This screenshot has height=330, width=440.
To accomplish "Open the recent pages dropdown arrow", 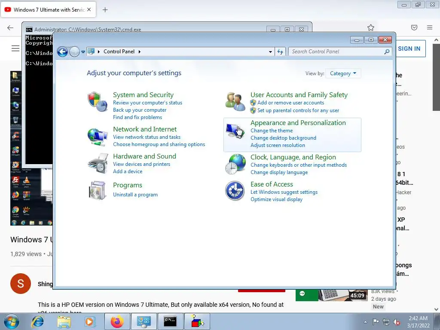I will pos(83,52).
